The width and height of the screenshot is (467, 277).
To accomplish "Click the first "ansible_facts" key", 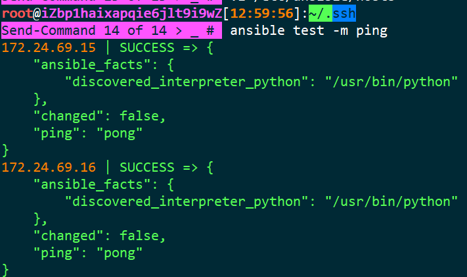I will coord(92,64).
